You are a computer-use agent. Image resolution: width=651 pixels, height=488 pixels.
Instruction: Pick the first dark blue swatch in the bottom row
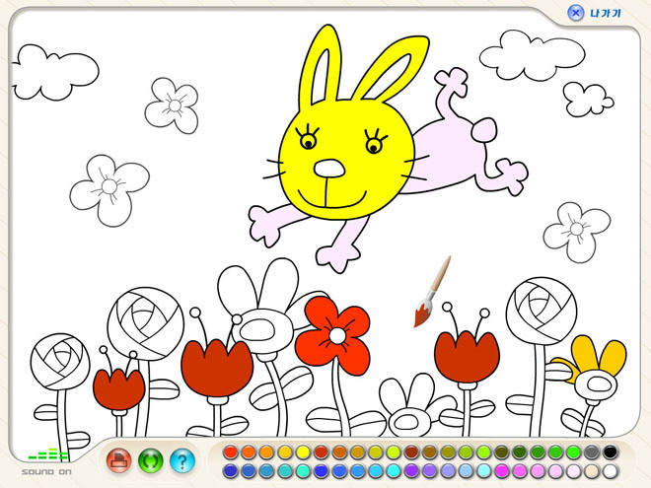(x=231, y=470)
